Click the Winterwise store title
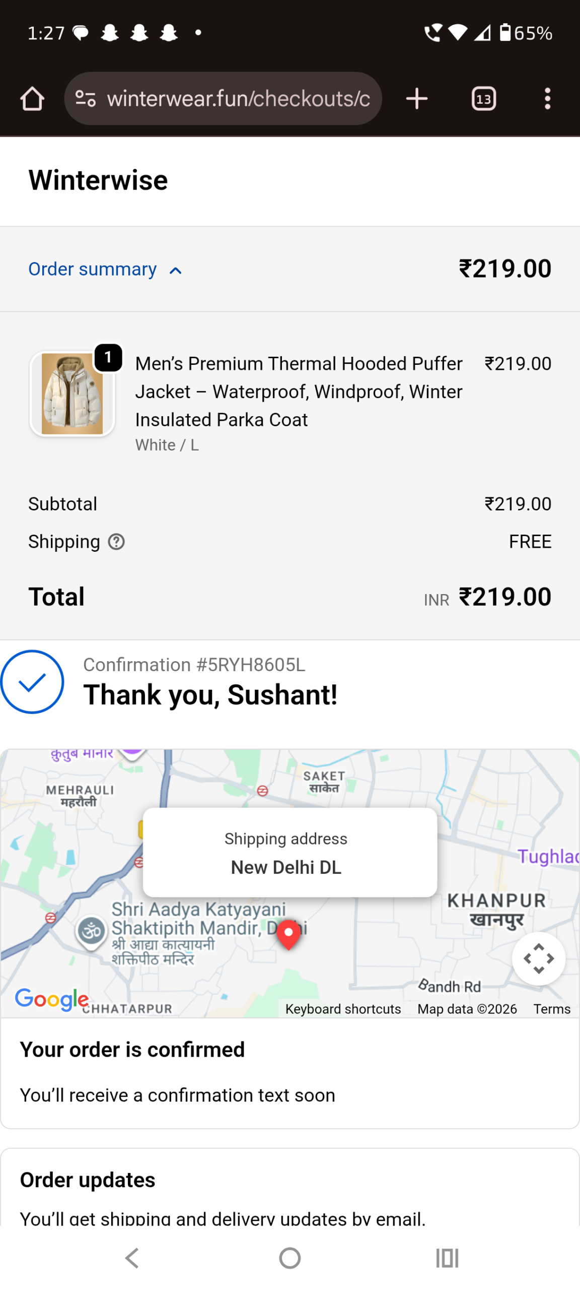 pos(98,180)
